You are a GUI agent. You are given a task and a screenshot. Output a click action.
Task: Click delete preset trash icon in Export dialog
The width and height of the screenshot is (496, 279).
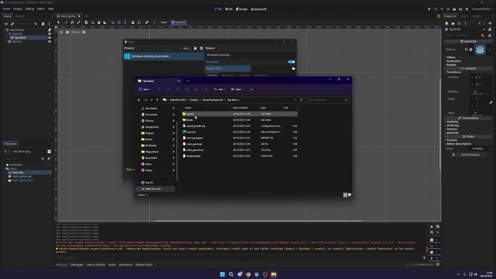point(201,48)
